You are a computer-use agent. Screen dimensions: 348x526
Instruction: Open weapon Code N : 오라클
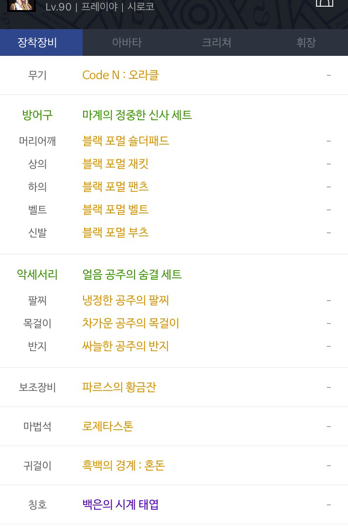click(120, 75)
